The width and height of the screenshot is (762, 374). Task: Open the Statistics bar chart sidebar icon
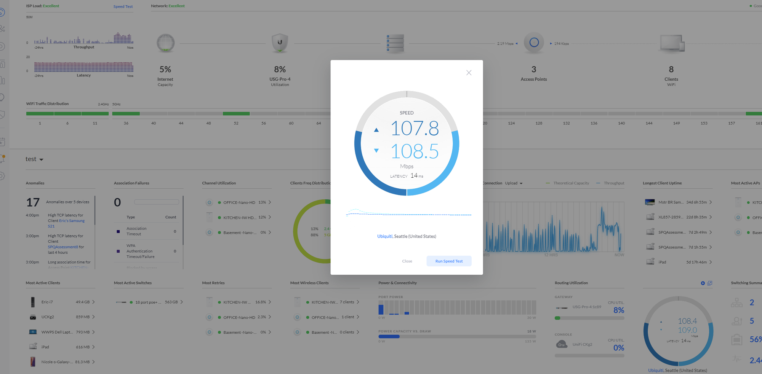[x=2, y=81]
